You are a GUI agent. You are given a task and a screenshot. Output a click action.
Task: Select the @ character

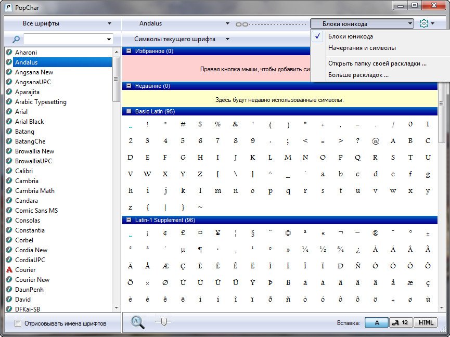pyautogui.click(x=376, y=141)
